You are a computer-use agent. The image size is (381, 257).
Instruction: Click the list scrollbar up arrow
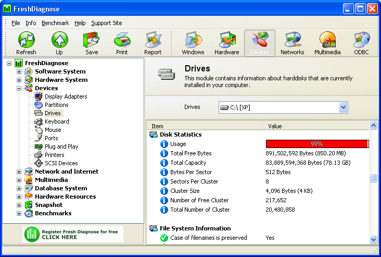coord(373,126)
